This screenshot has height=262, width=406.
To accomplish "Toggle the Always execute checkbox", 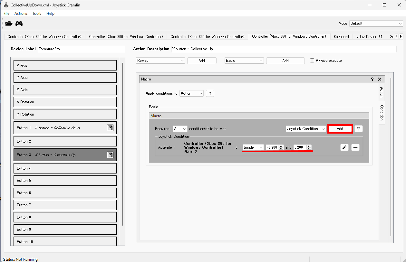I will click(x=312, y=61).
